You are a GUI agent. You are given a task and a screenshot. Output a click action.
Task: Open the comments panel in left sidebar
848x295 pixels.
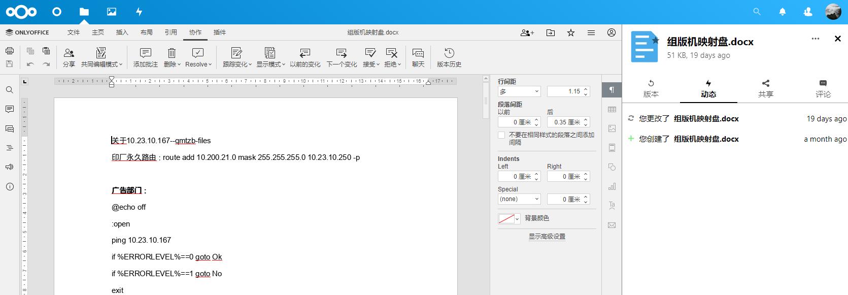point(10,109)
